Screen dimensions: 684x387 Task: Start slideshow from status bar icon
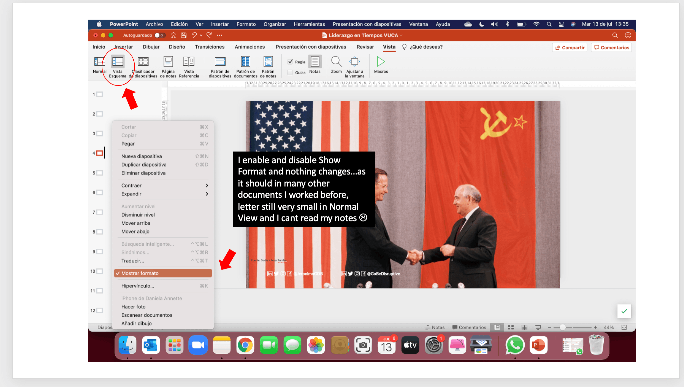(x=538, y=327)
